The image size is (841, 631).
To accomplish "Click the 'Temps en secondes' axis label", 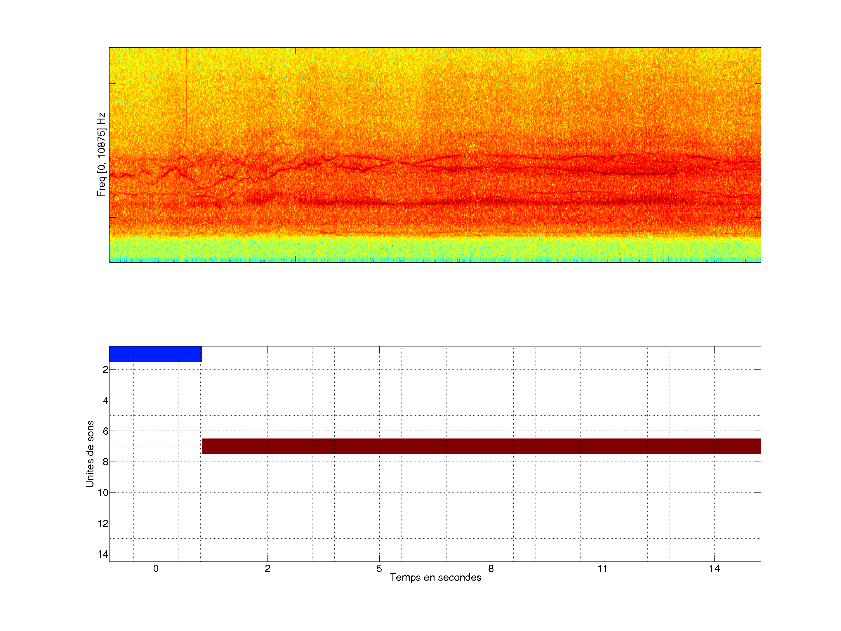I will click(435, 577).
